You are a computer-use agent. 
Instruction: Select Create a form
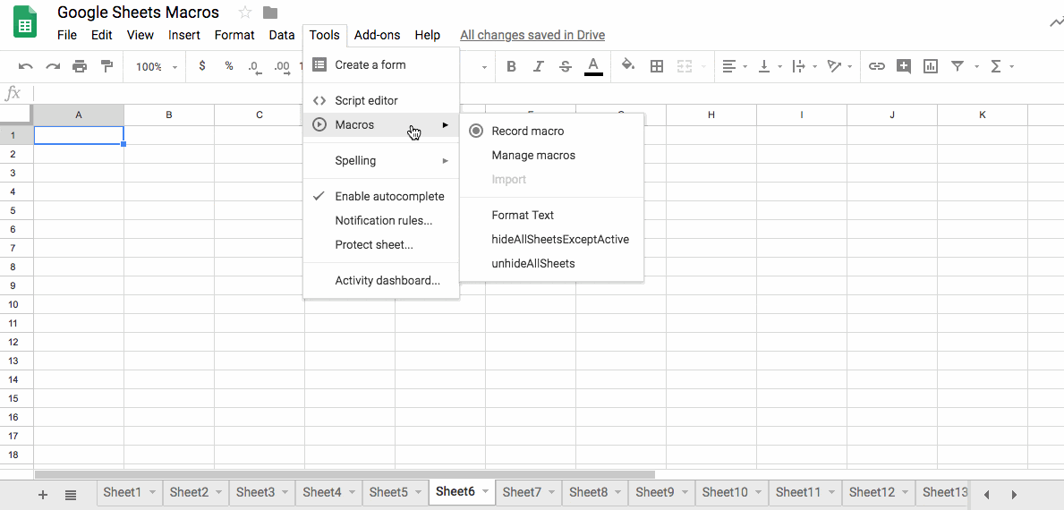tap(380, 65)
